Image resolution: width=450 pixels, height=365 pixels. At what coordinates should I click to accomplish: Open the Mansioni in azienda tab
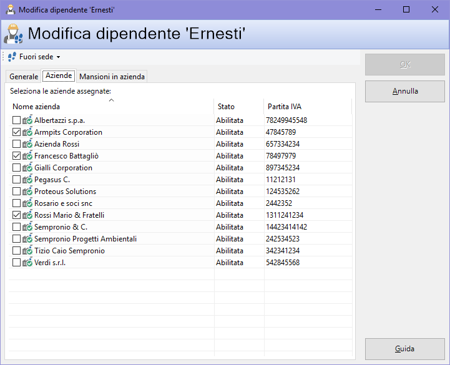[x=112, y=77]
